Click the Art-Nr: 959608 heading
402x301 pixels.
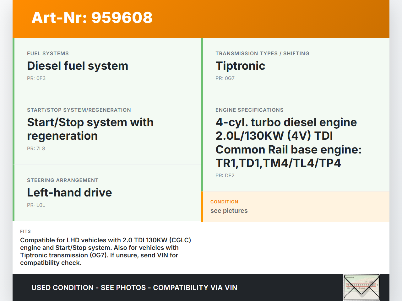pyautogui.click(x=92, y=18)
